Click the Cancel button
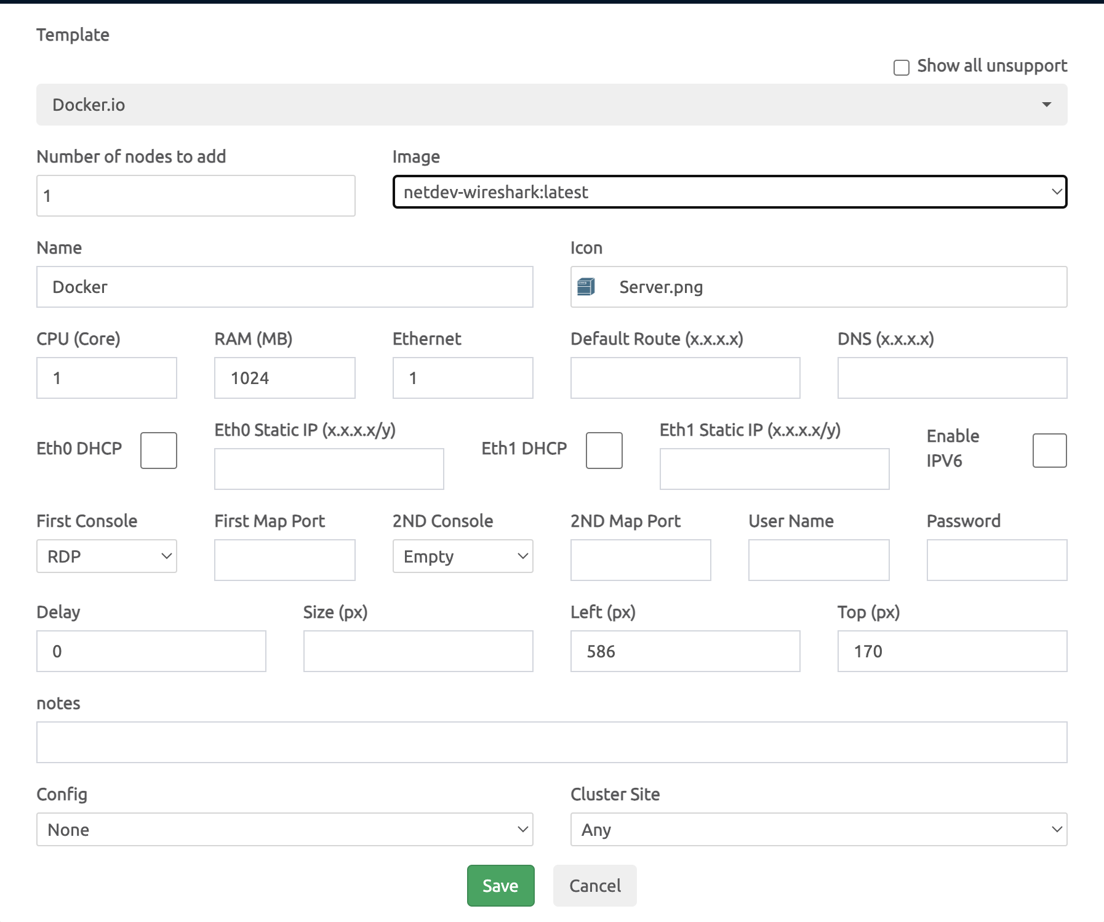The height and width of the screenshot is (922, 1104). coord(595,886)
